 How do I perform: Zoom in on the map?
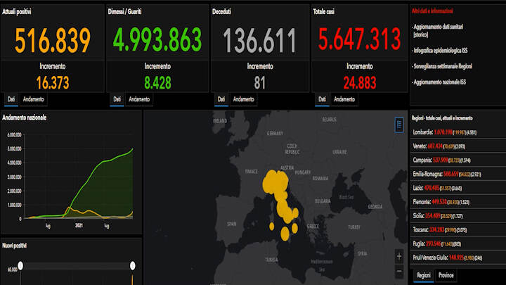(399, 256)
